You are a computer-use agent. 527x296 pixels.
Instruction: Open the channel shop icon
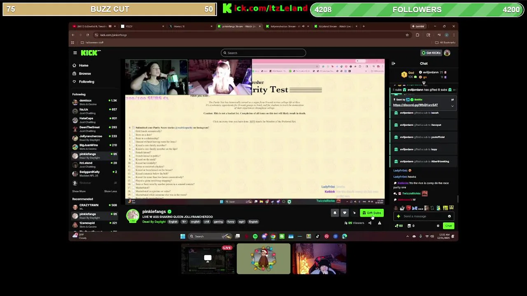pyautogui.click(x=409, y=226)
